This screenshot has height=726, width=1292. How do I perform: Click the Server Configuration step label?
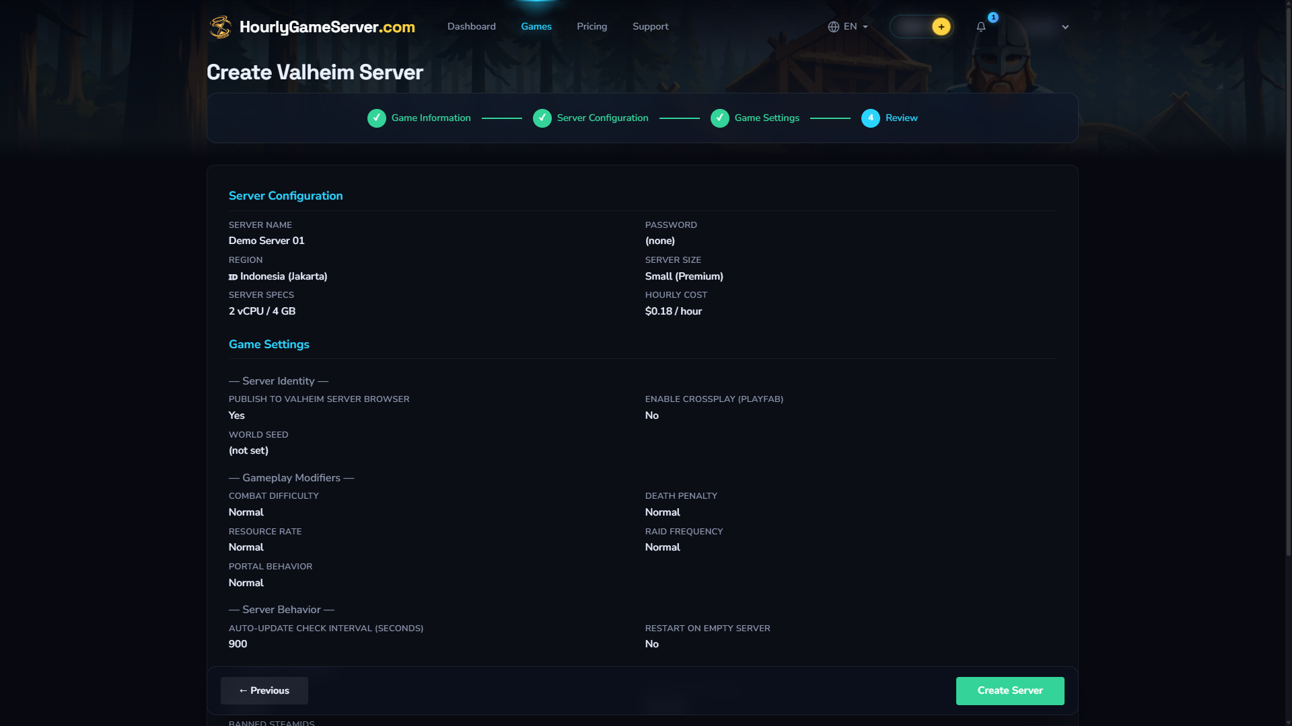[x=603, y=118]
